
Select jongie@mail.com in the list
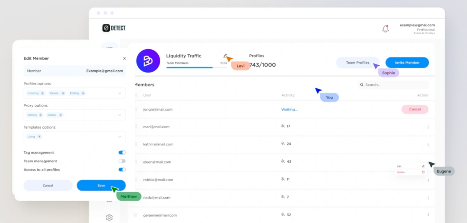click(x=158, y=109)
